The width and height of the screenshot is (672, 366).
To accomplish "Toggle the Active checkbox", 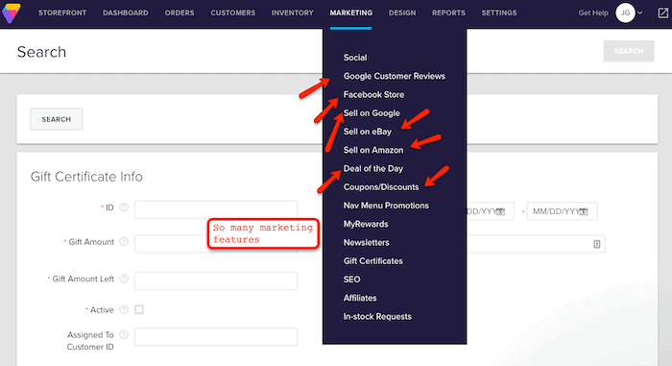I will [139, 309].
